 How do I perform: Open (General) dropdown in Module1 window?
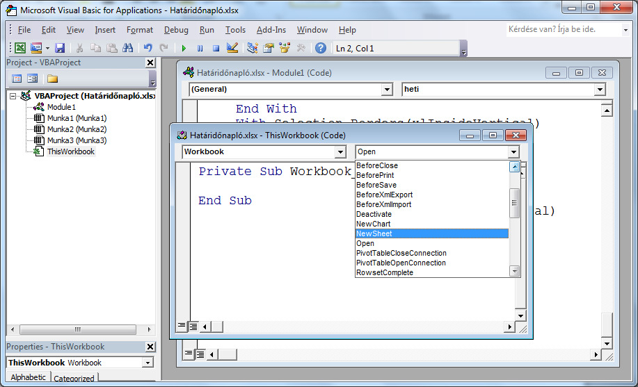point(387,90)
